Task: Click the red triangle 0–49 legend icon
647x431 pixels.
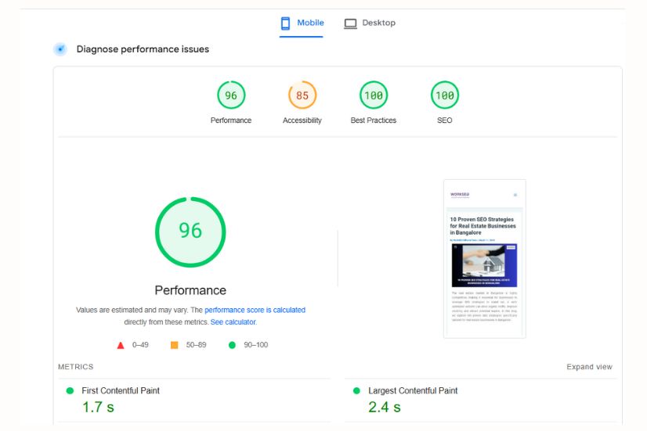Action: tap(121, 345)
